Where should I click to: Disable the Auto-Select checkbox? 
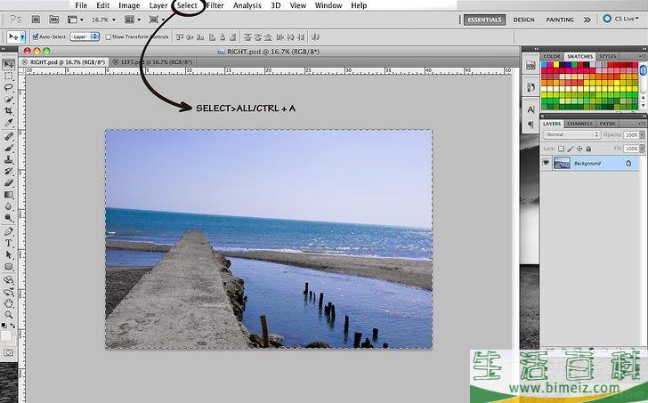pyautogui.click(x=36, y=36)
